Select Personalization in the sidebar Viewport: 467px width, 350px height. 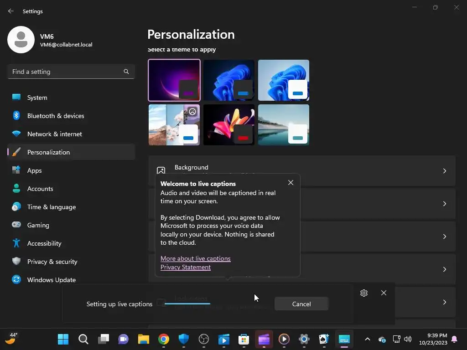pyautogui.click(x=71, y=152)
